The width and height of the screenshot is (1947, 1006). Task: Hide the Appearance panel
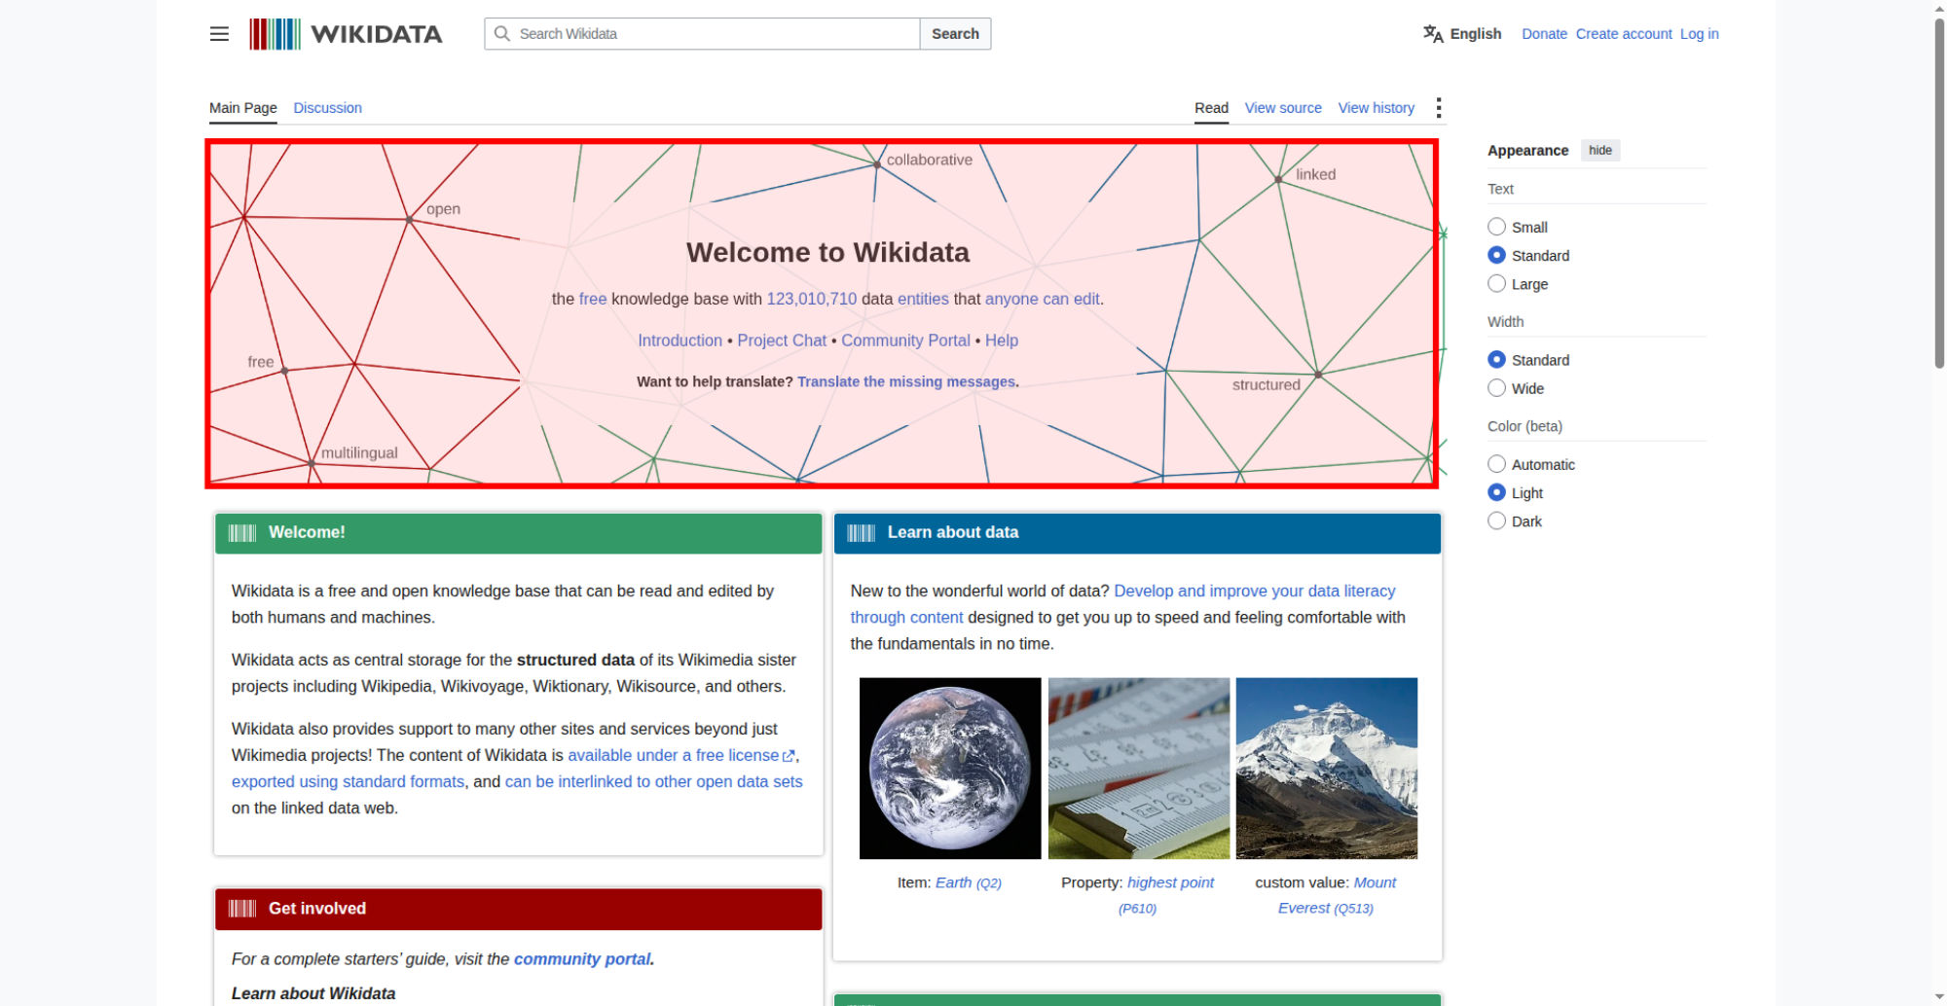[x=1599, y=150]
